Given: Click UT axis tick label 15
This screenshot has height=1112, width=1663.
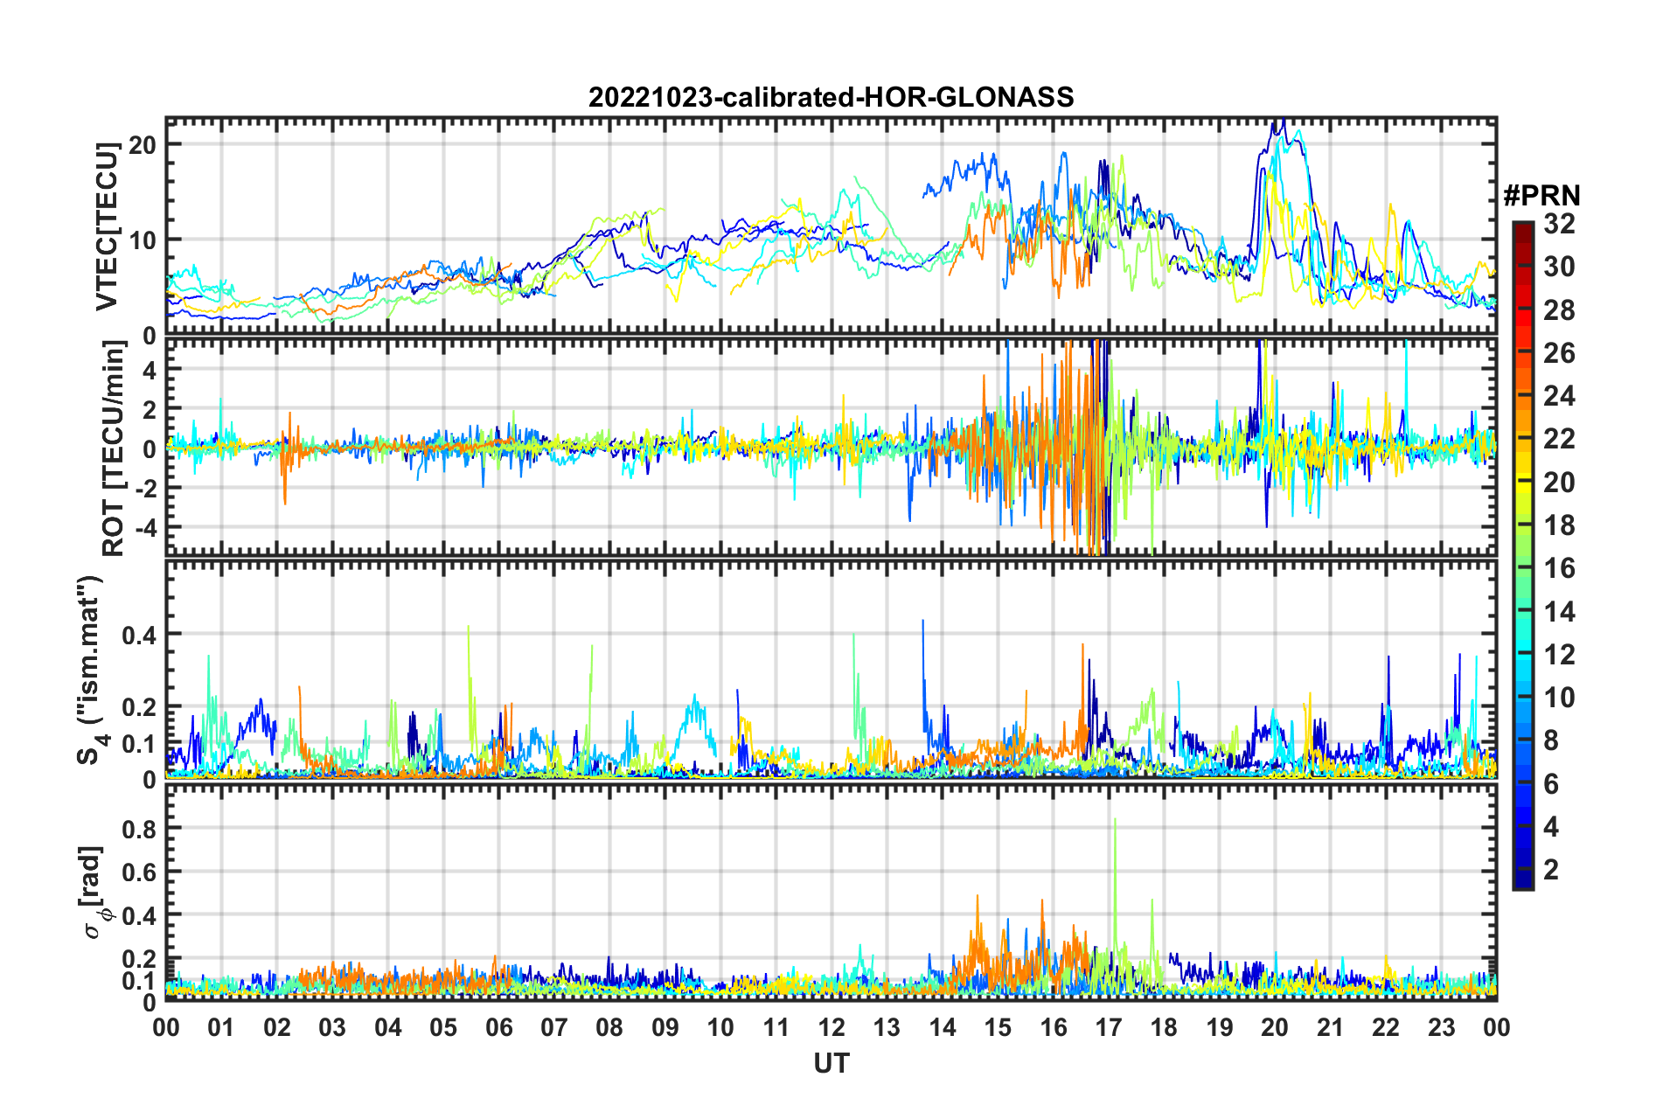Looking at the screenshot, I should pyautogui.click(x=998, y=1027).
